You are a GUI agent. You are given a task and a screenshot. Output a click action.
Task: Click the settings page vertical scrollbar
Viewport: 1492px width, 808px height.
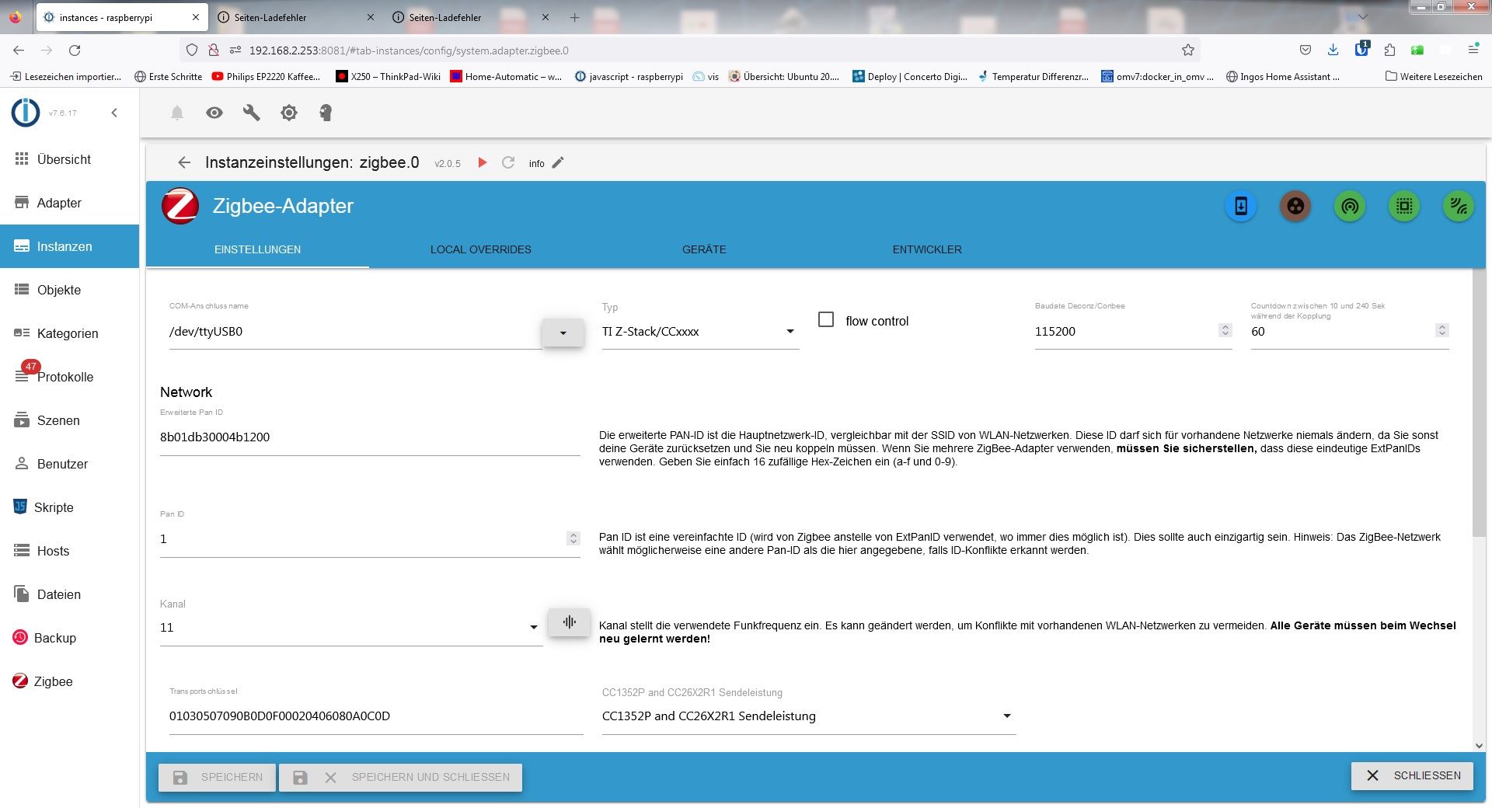(x=1479, y=404)
